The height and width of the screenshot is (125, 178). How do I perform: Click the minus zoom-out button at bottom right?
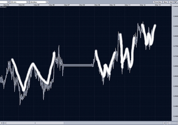(167, 123)
